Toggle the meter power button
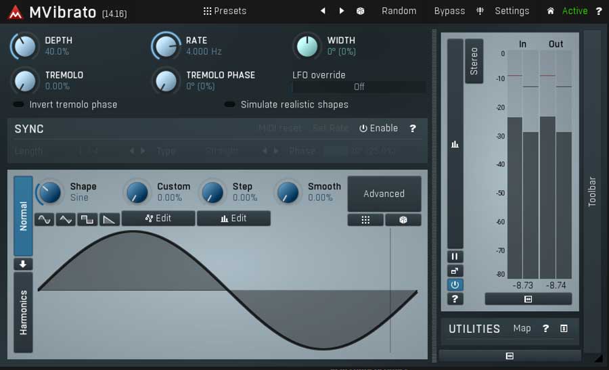Viewport: 609px width, 370px height. click(455, 285)
